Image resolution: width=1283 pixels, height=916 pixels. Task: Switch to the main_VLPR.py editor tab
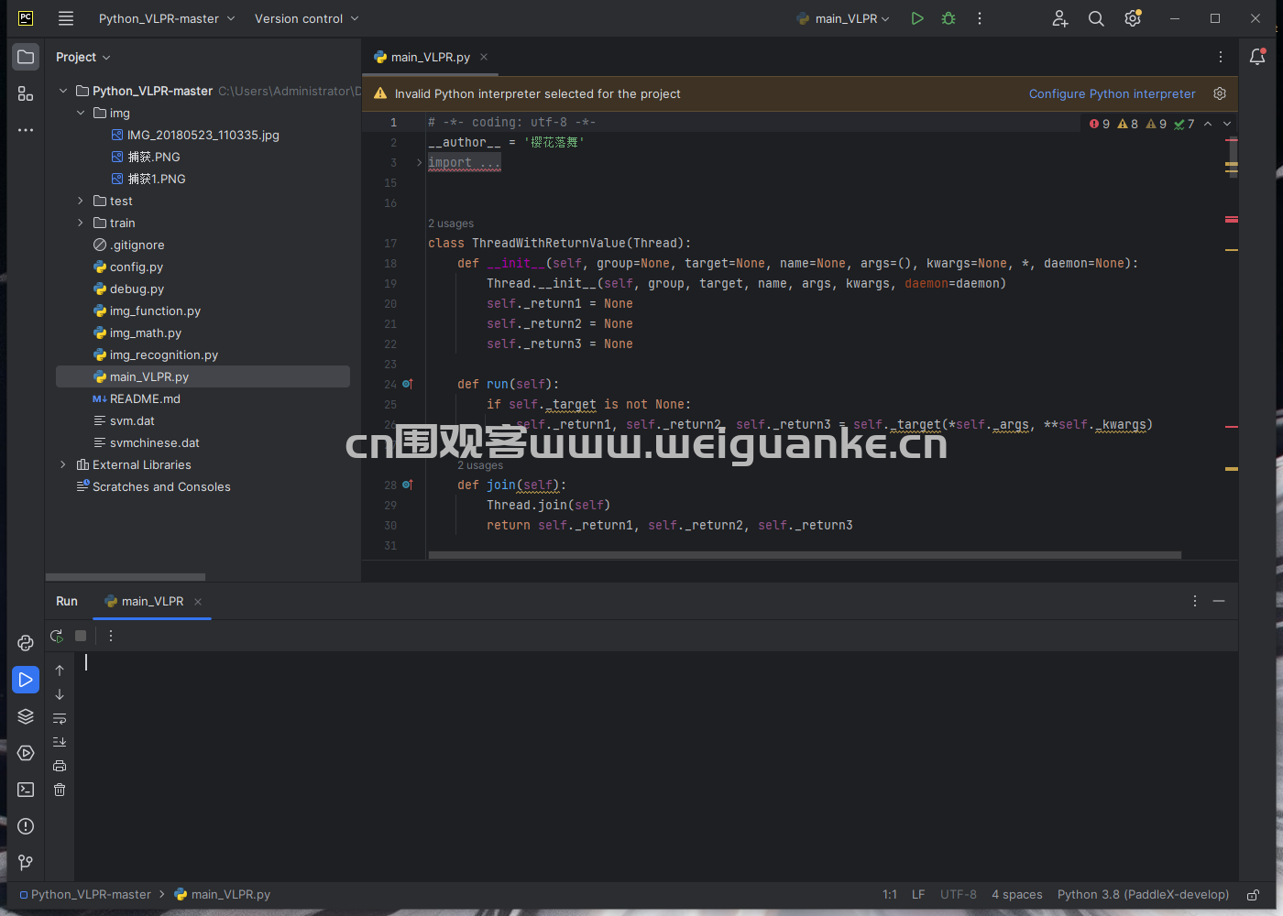click(431, 57)
